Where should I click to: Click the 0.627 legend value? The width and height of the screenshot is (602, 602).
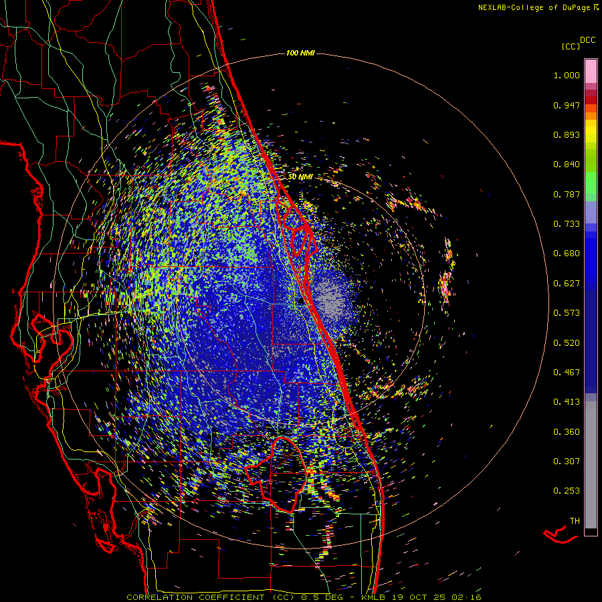coord(567,284)
